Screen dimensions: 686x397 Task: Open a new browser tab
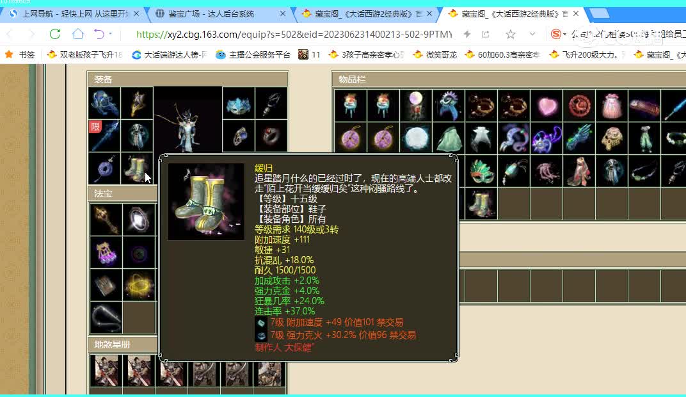pos(600,13)
